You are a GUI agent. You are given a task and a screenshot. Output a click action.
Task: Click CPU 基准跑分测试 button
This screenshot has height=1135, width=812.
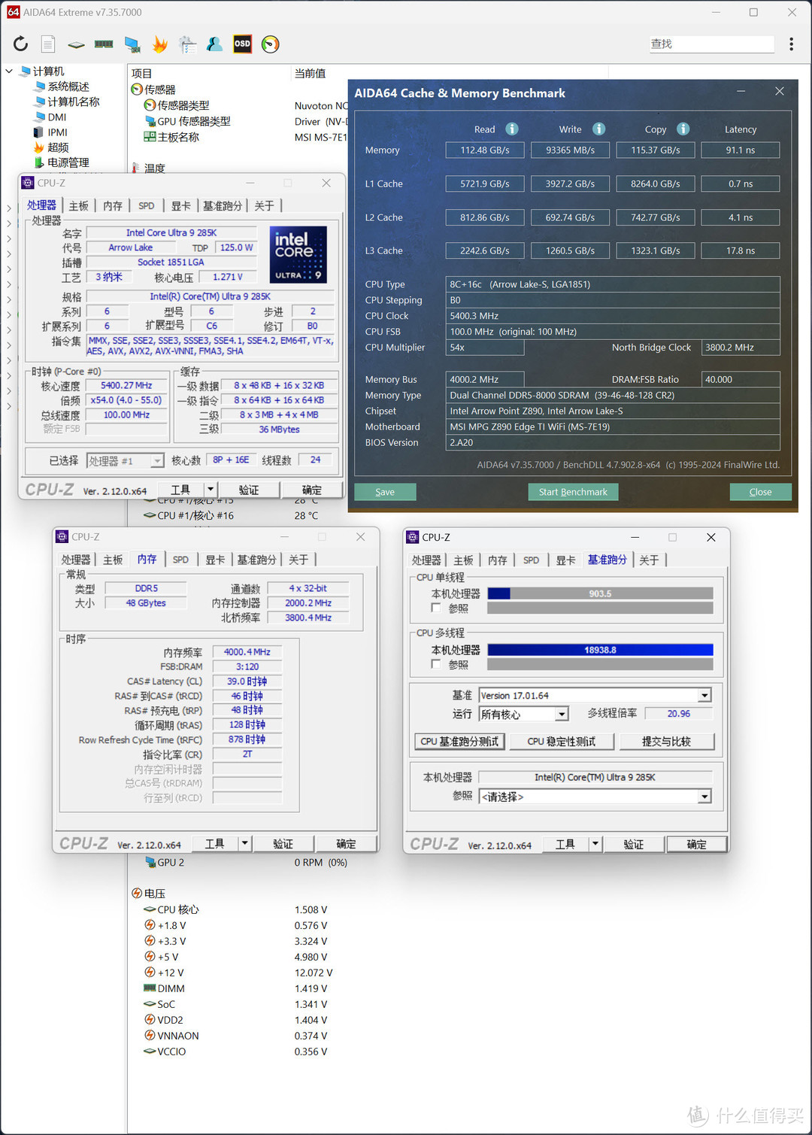click(x=459, y=741)
